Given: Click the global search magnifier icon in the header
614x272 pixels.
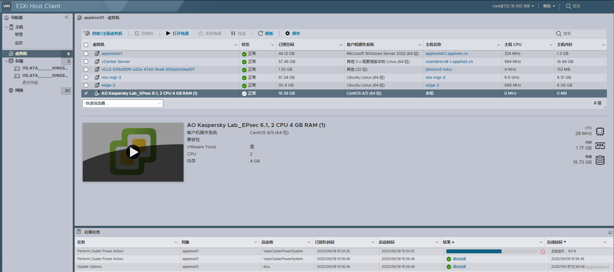Looking at the screenshot, I should (x=568, y=6).
